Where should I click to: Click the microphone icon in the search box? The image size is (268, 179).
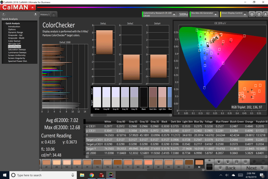click(73, 175)
